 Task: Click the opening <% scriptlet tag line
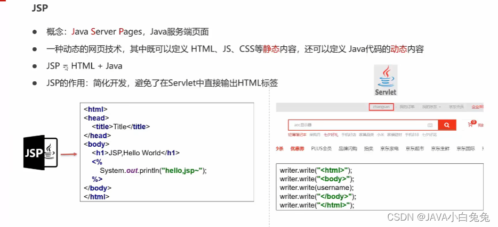[97, 162]
